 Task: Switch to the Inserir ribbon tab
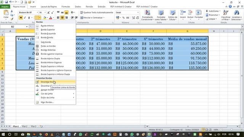tap(33, 7)
